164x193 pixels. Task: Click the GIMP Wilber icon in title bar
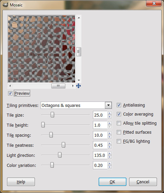pos(5,5)
